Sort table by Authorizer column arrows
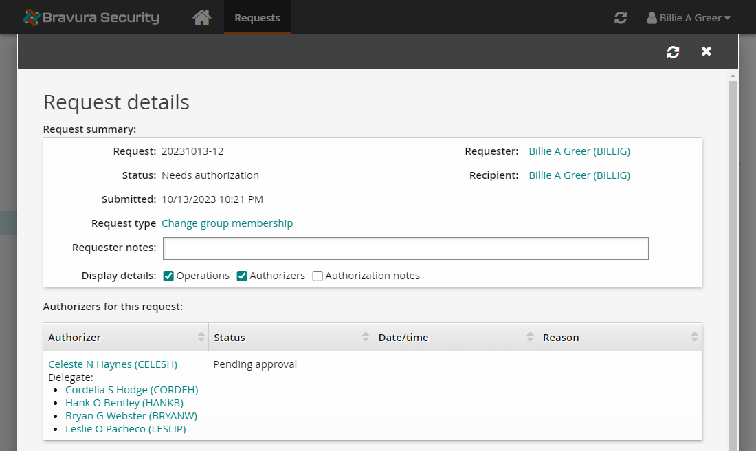This screenshot has height=451, width=756. coord(201,337)
